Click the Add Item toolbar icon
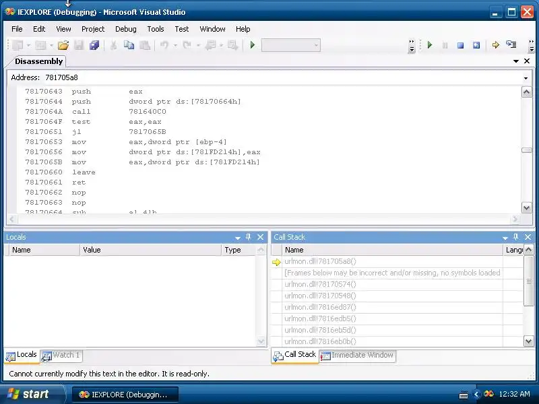Viewport: 539px width, 404px height. click(x=40, y=45)
